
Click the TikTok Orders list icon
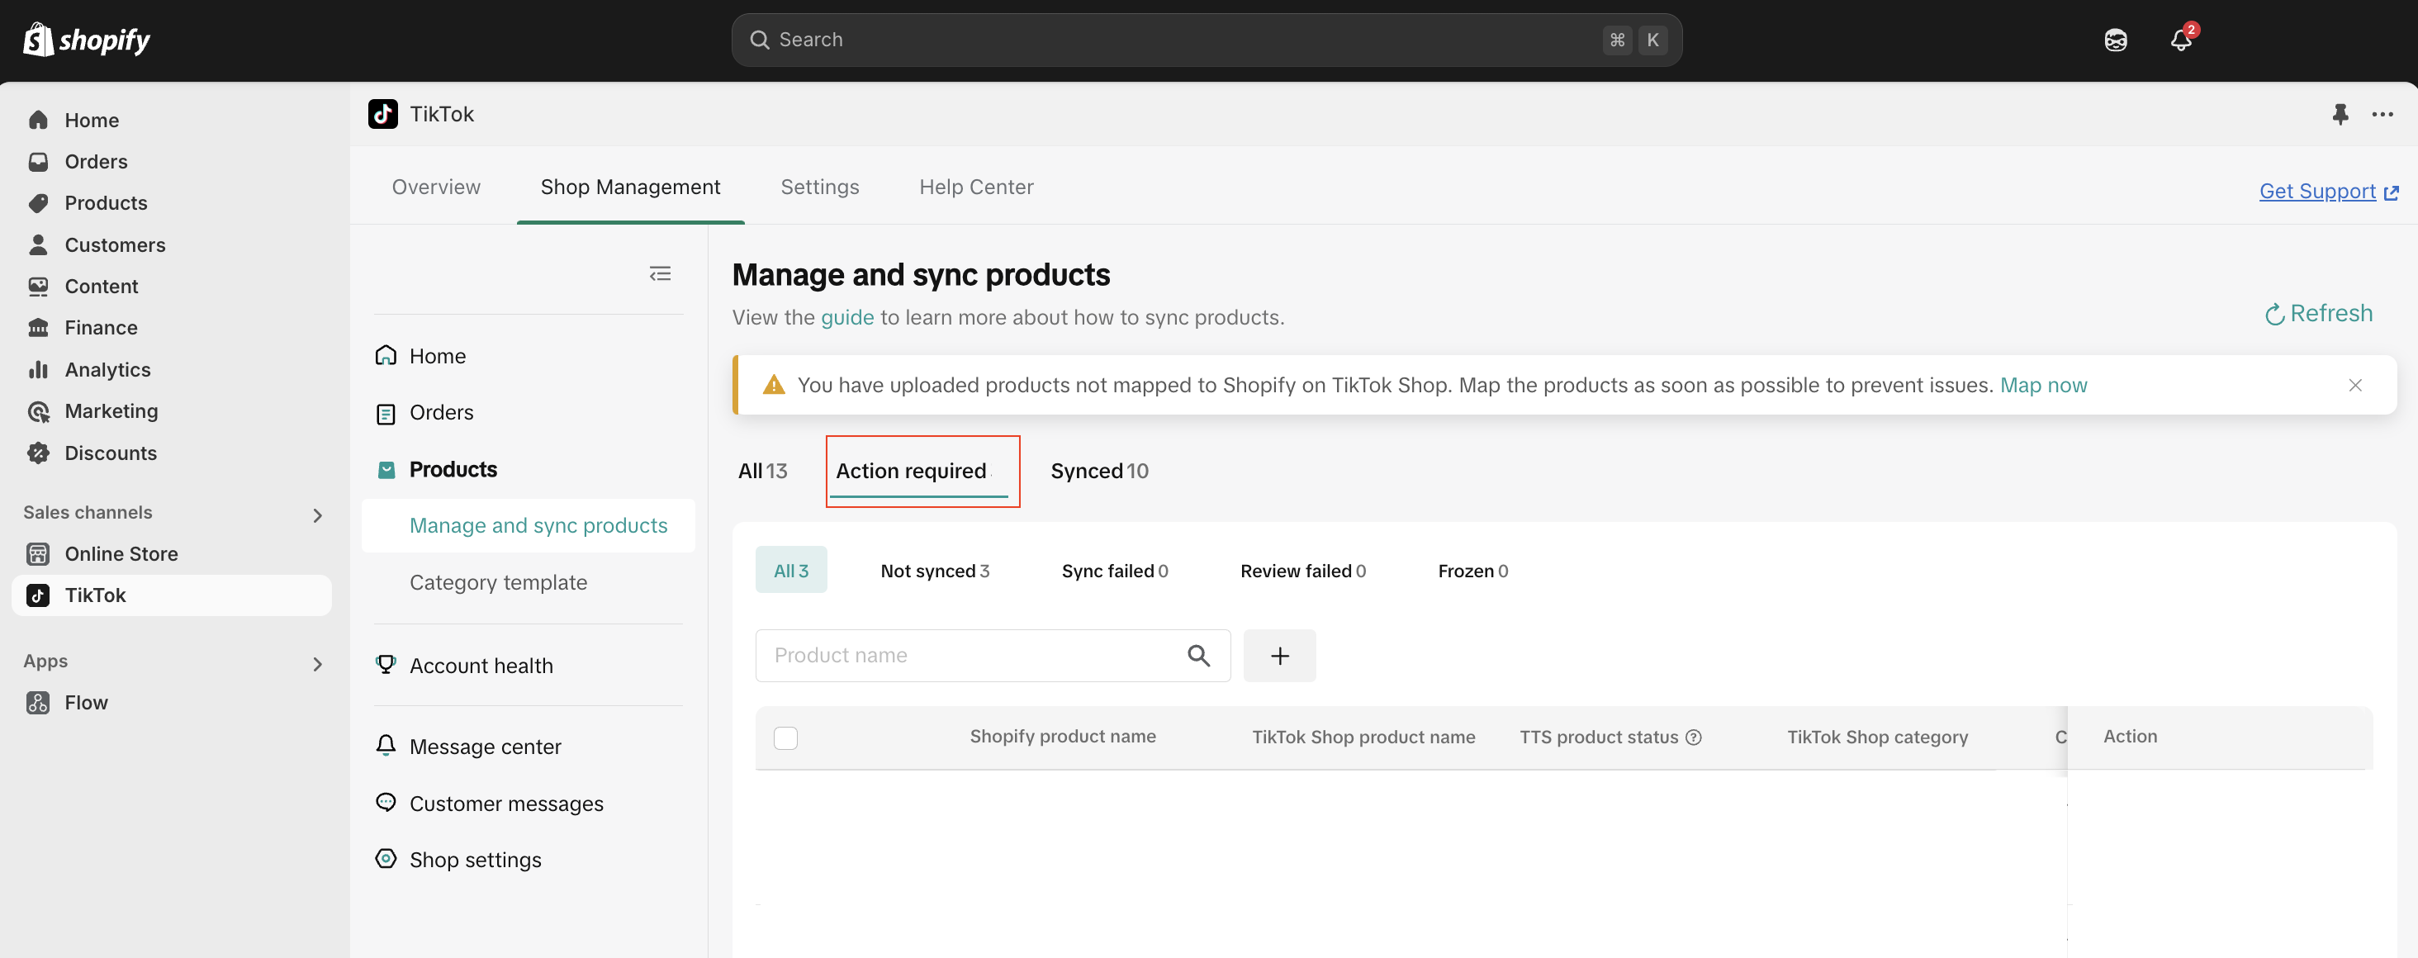click(x=386, y=414)
